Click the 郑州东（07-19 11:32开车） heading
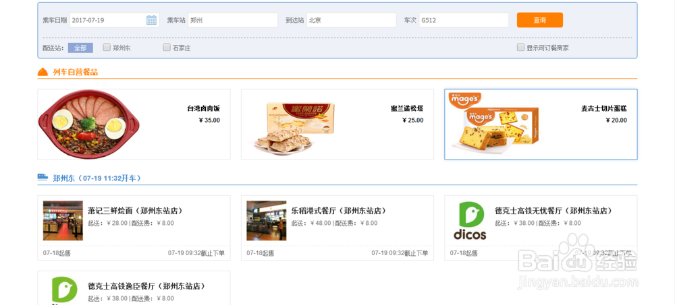Image resolution: width=675 pixels, height=305 pixels. pyautogui.click(x=97, y=178)
